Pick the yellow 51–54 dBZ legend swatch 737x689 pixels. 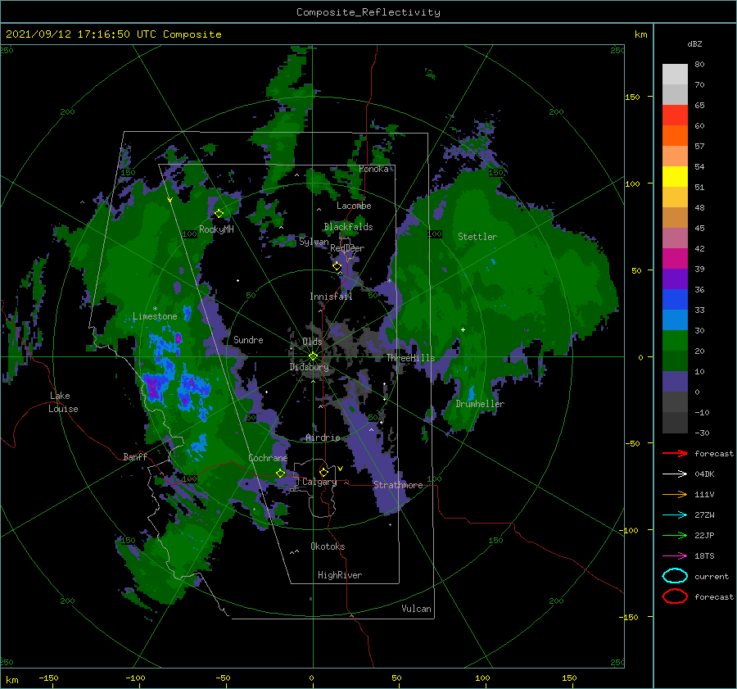(675, 177)
